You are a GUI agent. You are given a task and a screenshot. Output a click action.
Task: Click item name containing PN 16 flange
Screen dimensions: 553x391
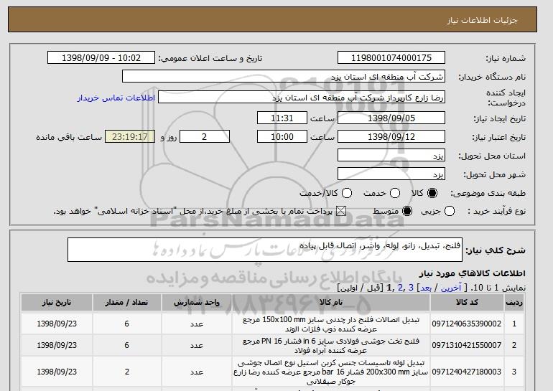coord(331,346)
